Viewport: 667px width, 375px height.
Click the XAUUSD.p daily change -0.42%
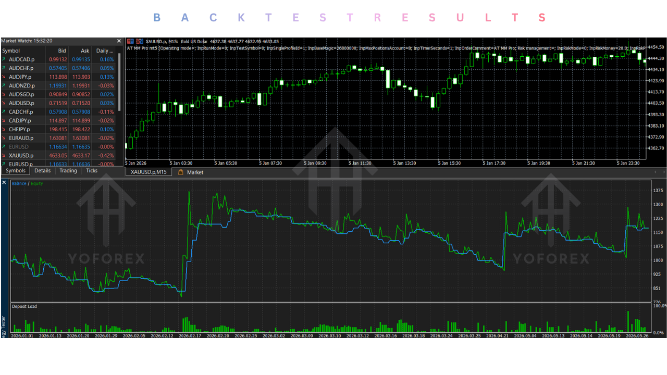click(x=106, y=155)
